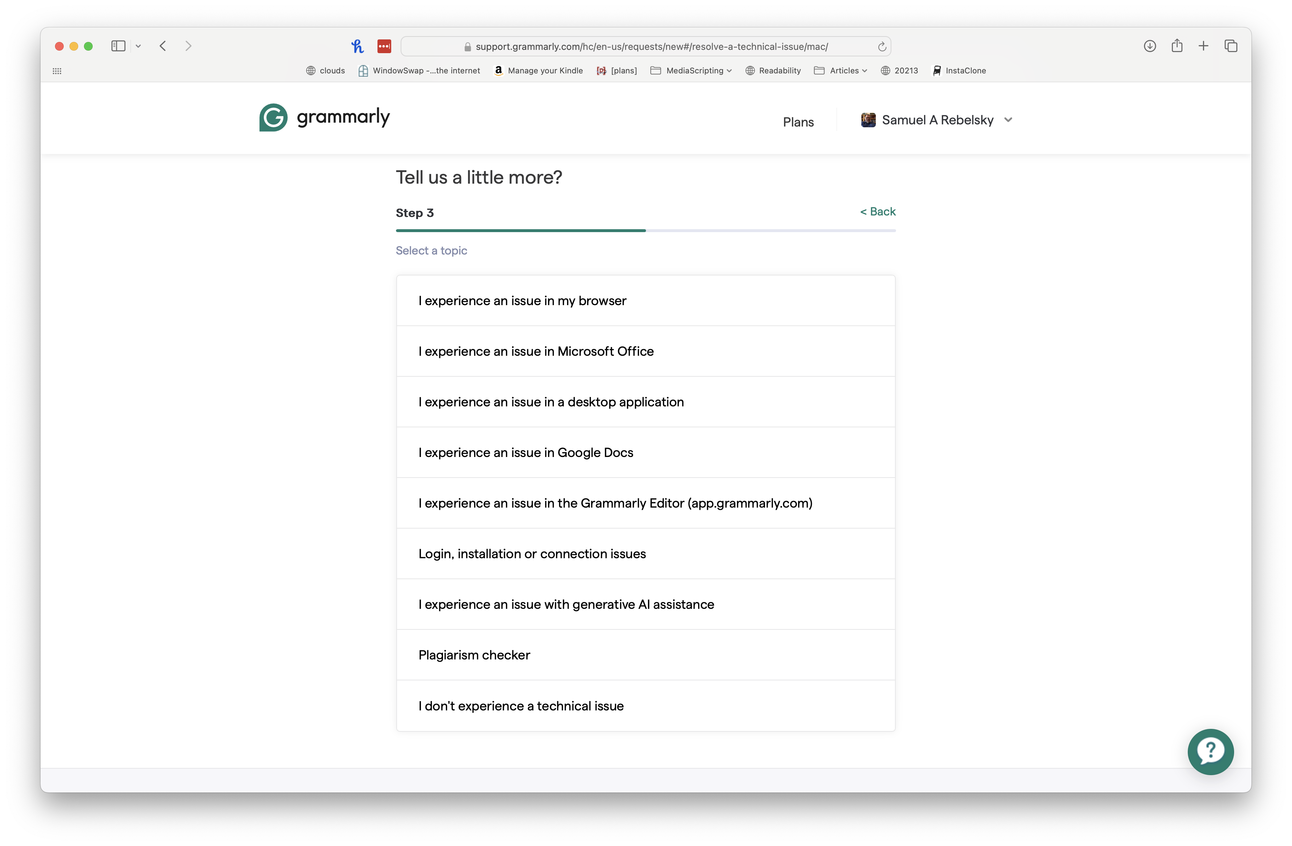This screenshot has height=846, width=1292.
Task: Expand the MediaScripting bookmarks folder
Action: point(691,70)
